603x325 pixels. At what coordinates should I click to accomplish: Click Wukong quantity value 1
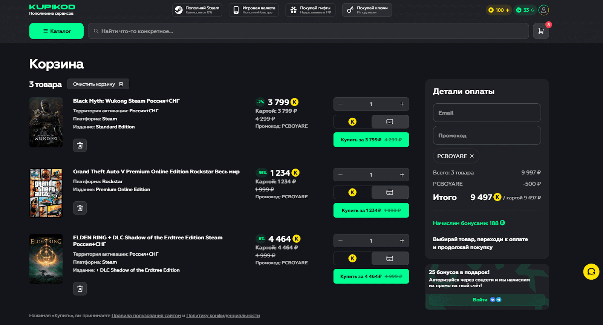[371, 104]
